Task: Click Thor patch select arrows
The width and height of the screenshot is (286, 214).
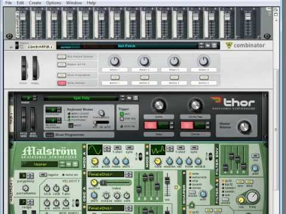Action: click(123, 97)
